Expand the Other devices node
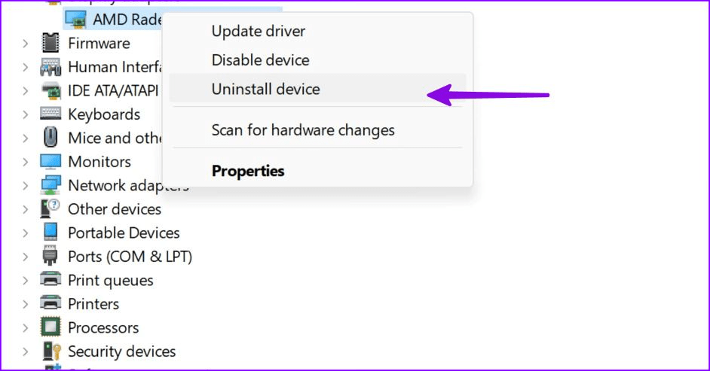Screen dimensions: 710x371 26,209
